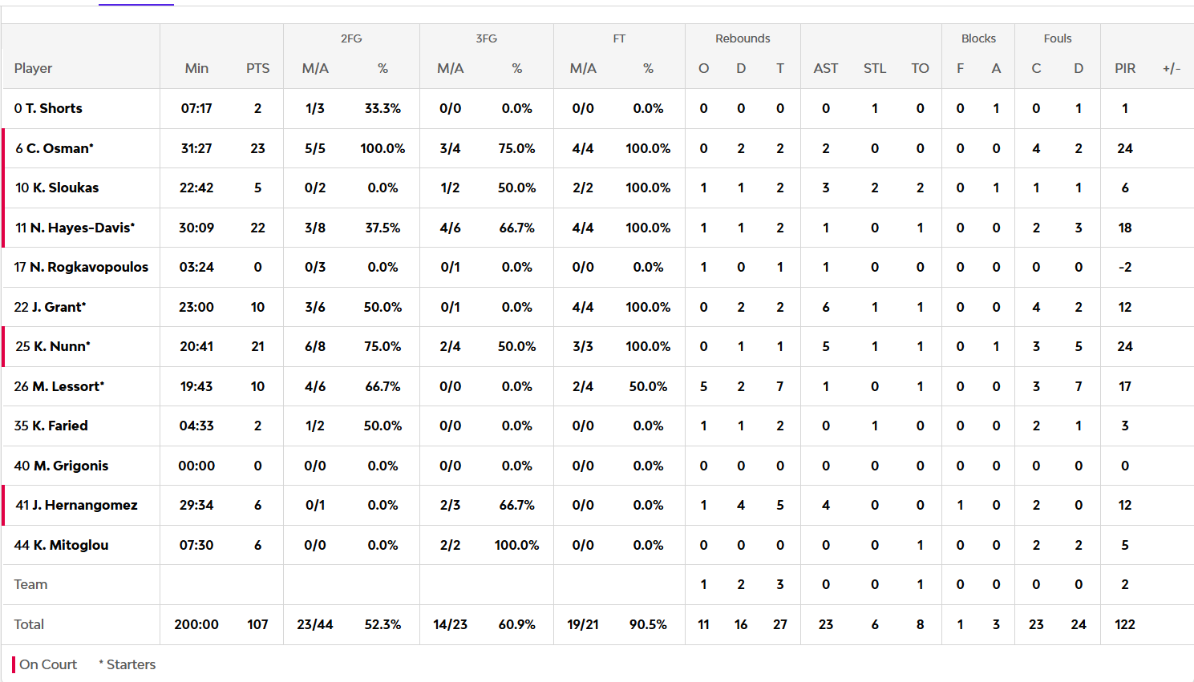
Task: Sort by AST column header
Action: (826, 68)
